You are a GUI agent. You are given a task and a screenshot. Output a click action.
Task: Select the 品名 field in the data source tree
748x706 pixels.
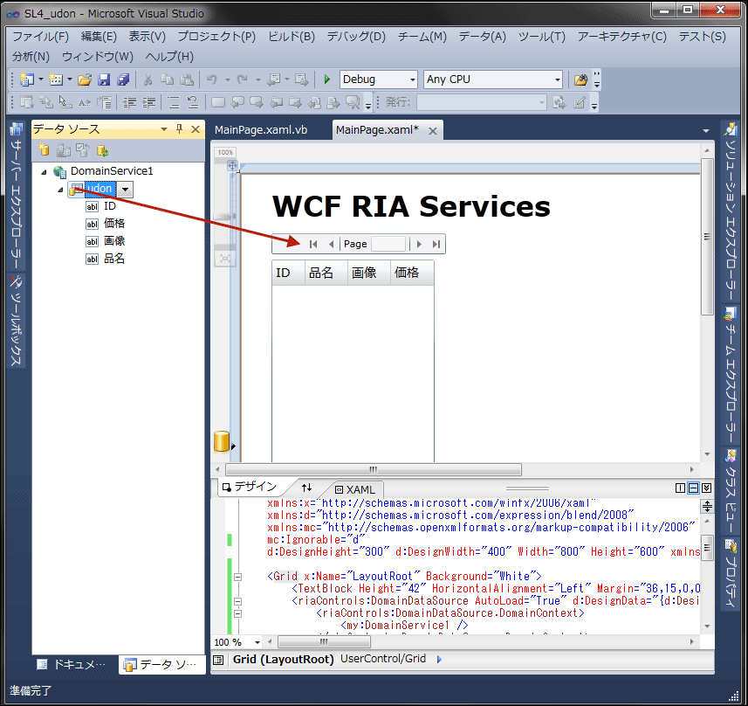pos(114,259)
